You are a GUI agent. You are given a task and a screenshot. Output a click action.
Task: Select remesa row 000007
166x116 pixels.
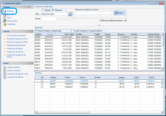coord(98,53)
